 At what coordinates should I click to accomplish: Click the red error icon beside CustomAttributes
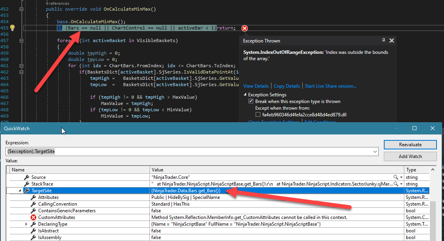(33, 217)
